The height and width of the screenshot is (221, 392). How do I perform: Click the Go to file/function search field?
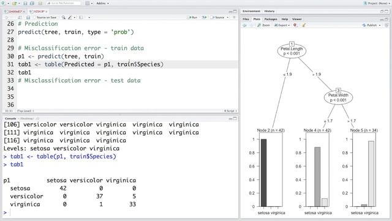coord(63,3)
